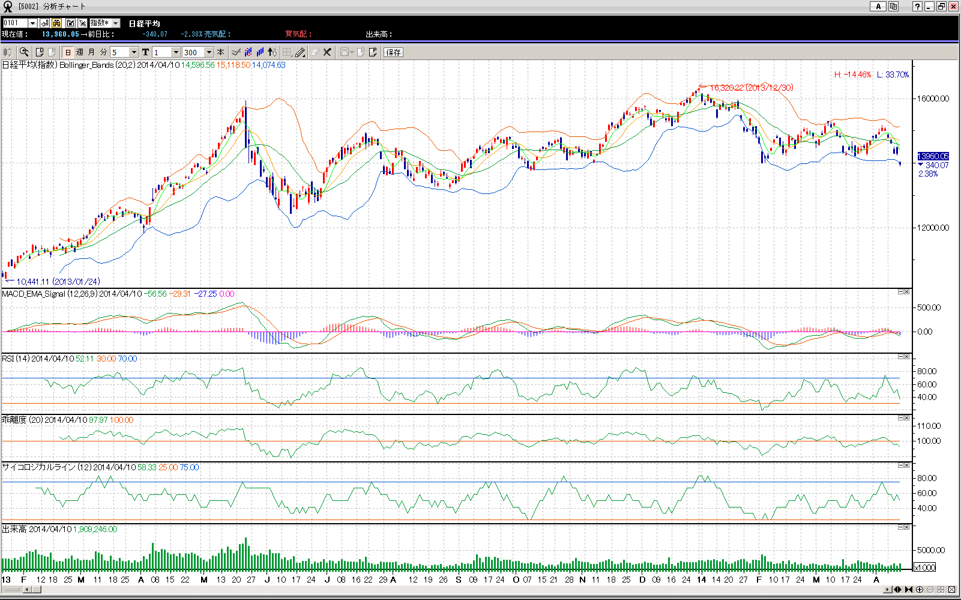Click the help question mark button

coord(917,7)
